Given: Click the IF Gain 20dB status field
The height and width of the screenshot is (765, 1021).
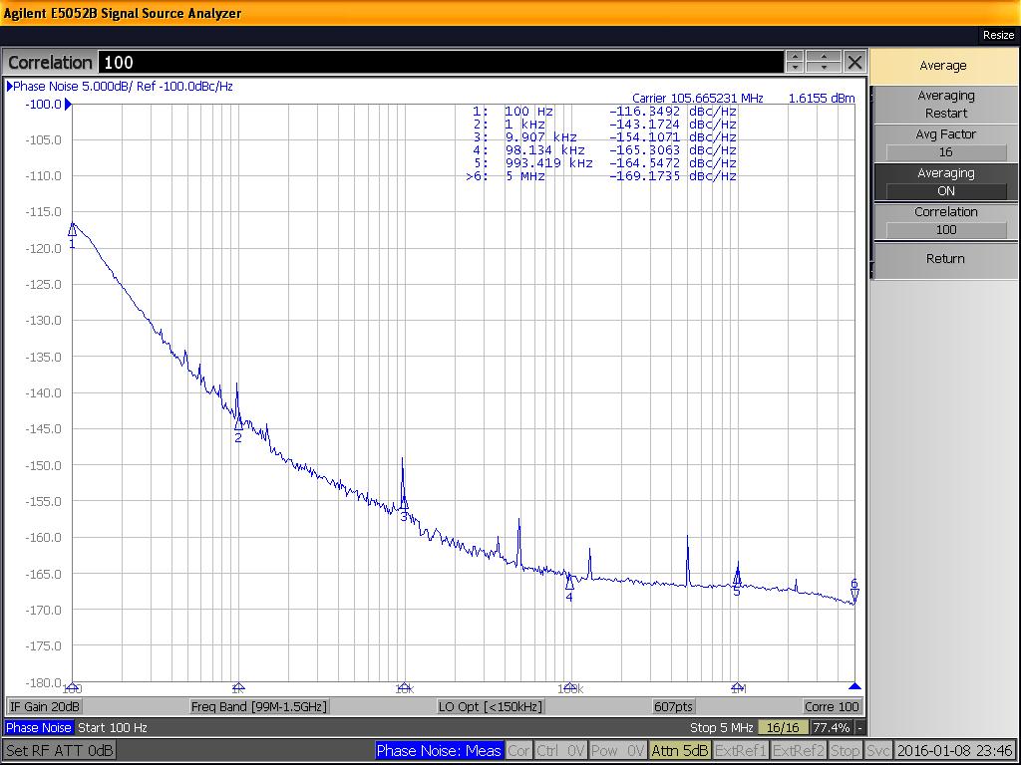Looking at the screenshot, I should coord(45,706).
